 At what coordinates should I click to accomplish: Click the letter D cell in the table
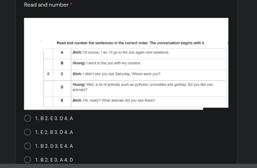point(62,87)
